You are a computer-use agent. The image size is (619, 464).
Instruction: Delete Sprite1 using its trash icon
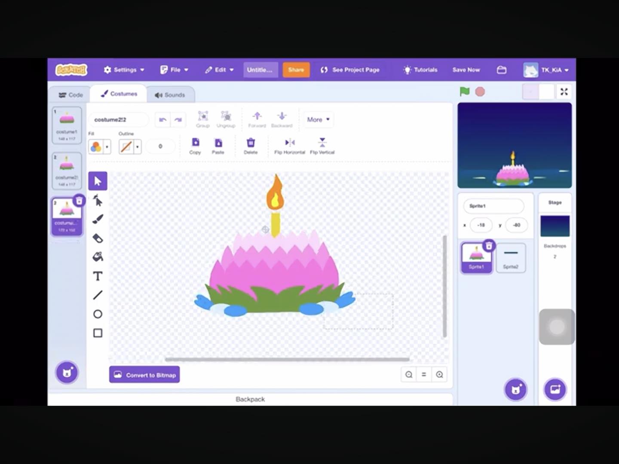(x=489, y=246)
